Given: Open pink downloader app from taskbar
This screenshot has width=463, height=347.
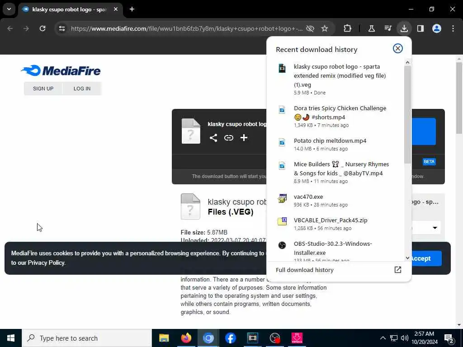Looking at the screenshot, I should [x=297, y=338].
